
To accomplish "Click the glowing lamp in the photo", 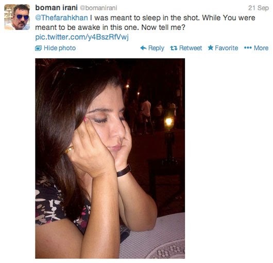I will click(x=169, y=121).
